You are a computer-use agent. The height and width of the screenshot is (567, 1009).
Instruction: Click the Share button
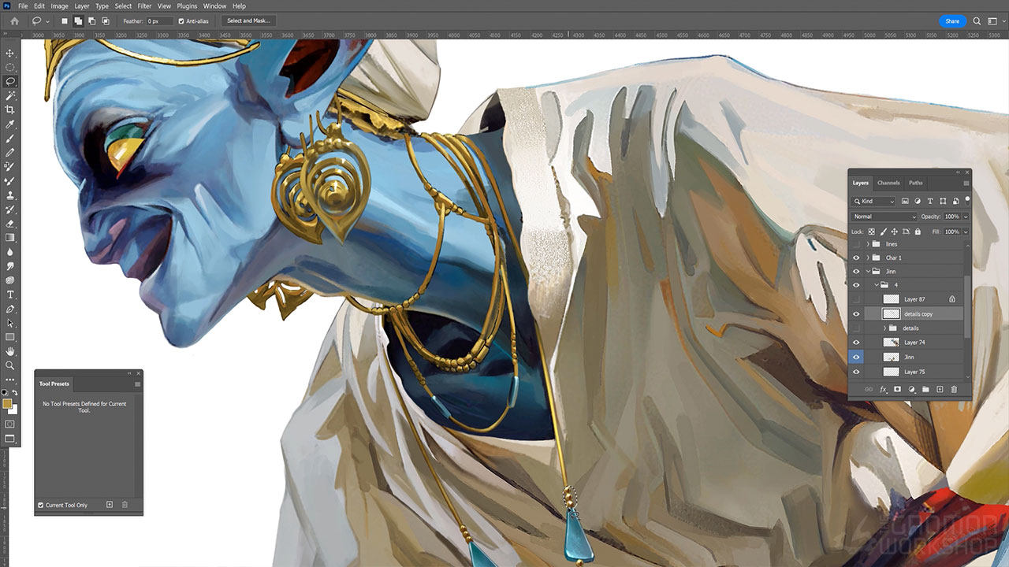point(952,21)
